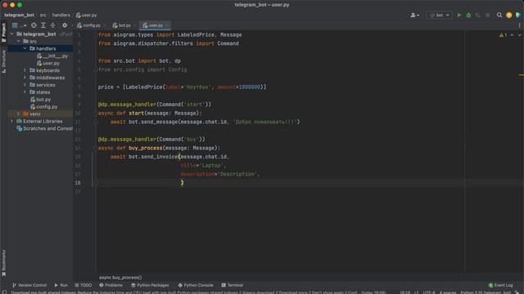This screenshot has height=294, width=524.
Task: Start debugging with the green bug icon
Action: [x=468, y=16]
